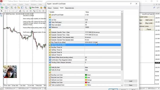Screen dimensions: 160x90
Task: Expand the Arrows tool dropdown arrow
Action: tap(36, 11)
